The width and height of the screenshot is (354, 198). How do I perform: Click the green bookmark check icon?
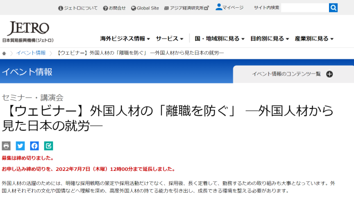[48, 146]
